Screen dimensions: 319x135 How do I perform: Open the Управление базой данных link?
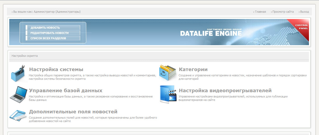(x=66, y=91)
